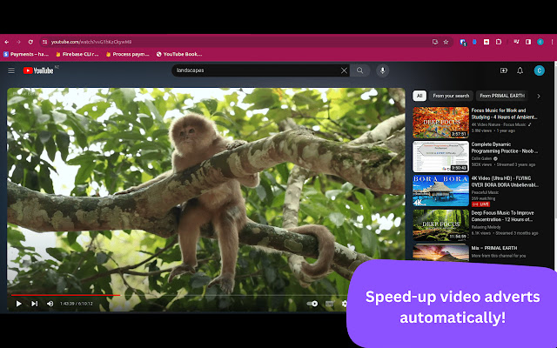Open the 'YouTube Book...' bookmark
Image resolution: width=557 pixels, height=348 pixels.
point(179,54)
